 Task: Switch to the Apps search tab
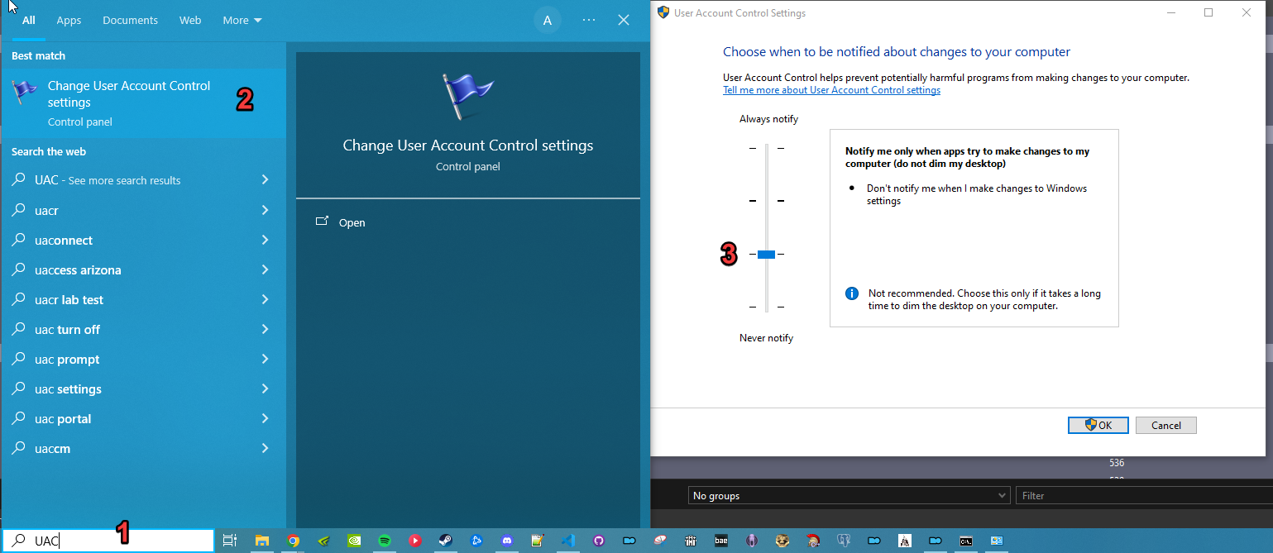69,20
